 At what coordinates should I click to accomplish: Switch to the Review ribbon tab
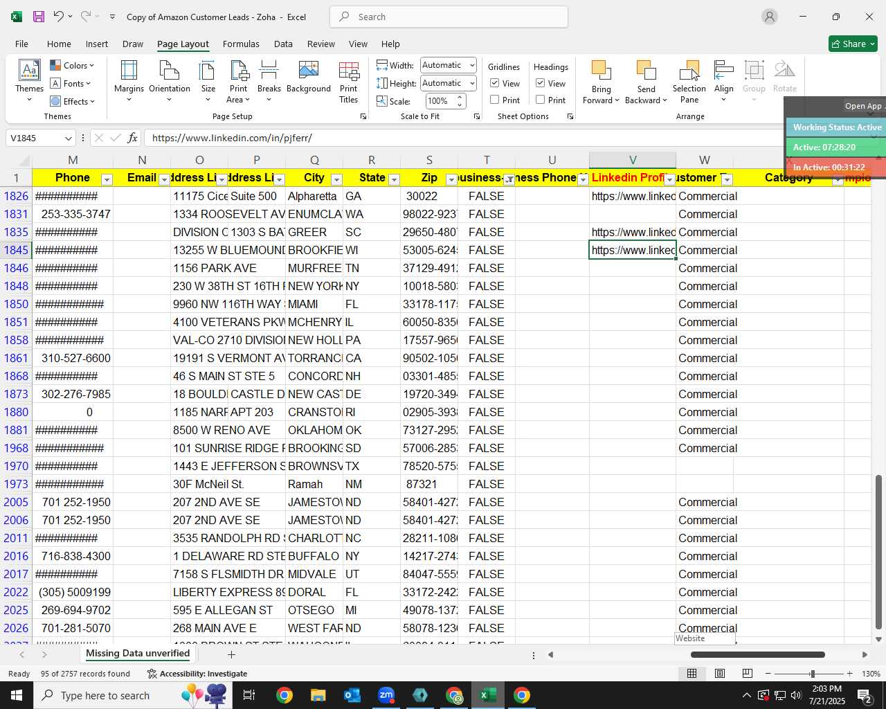(321, 44)
